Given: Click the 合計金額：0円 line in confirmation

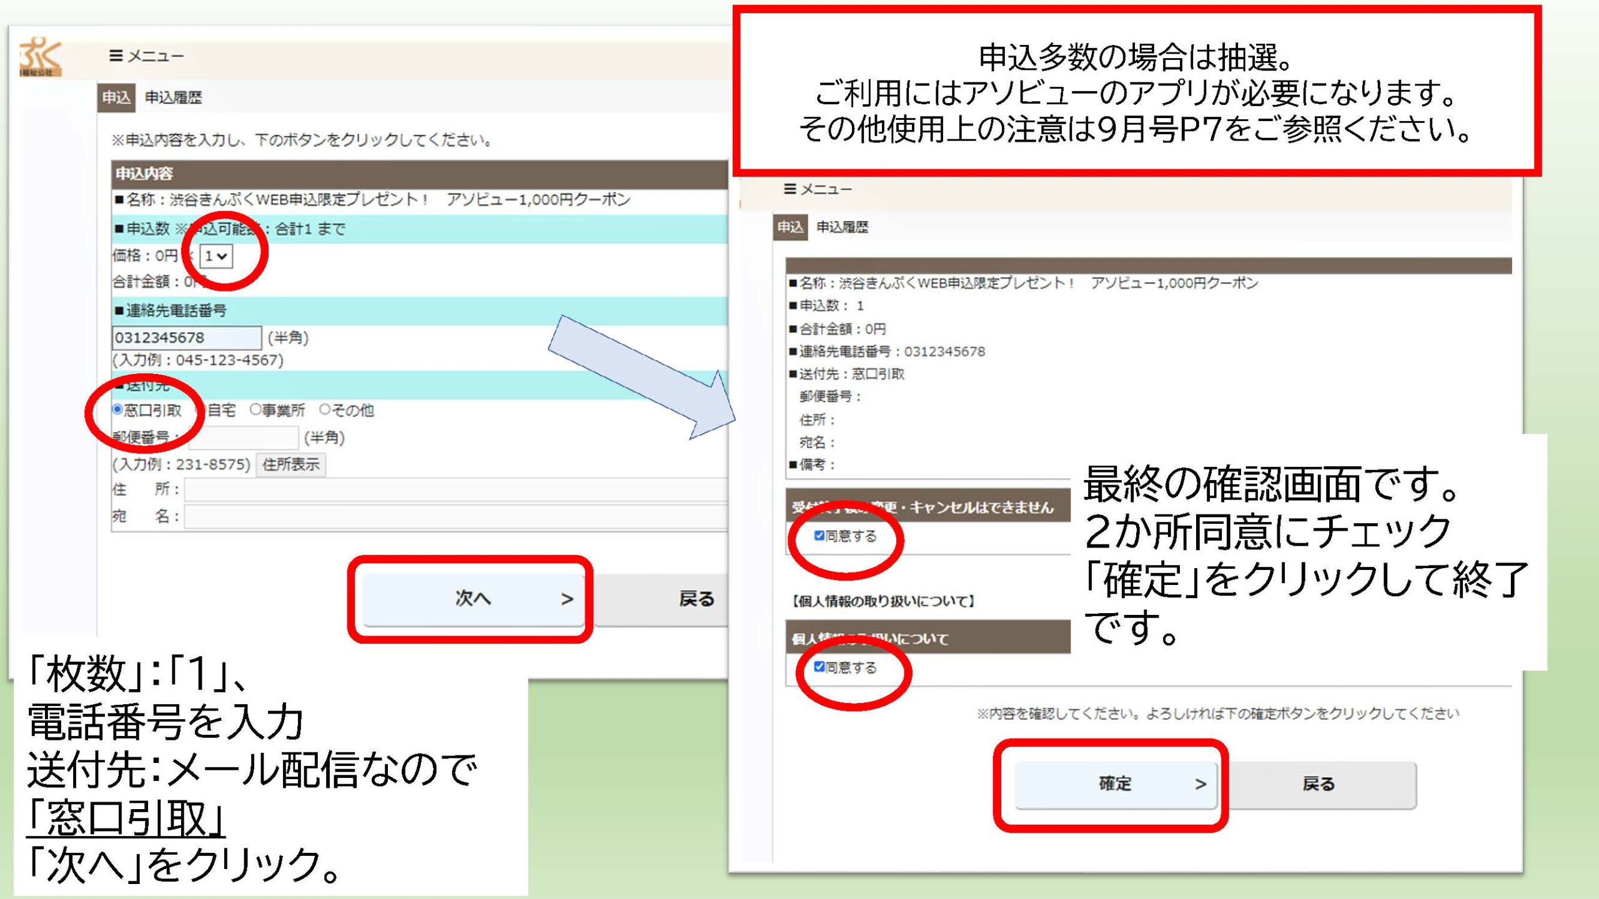Looking at the screenshot, I should click(x=838, y=328).
